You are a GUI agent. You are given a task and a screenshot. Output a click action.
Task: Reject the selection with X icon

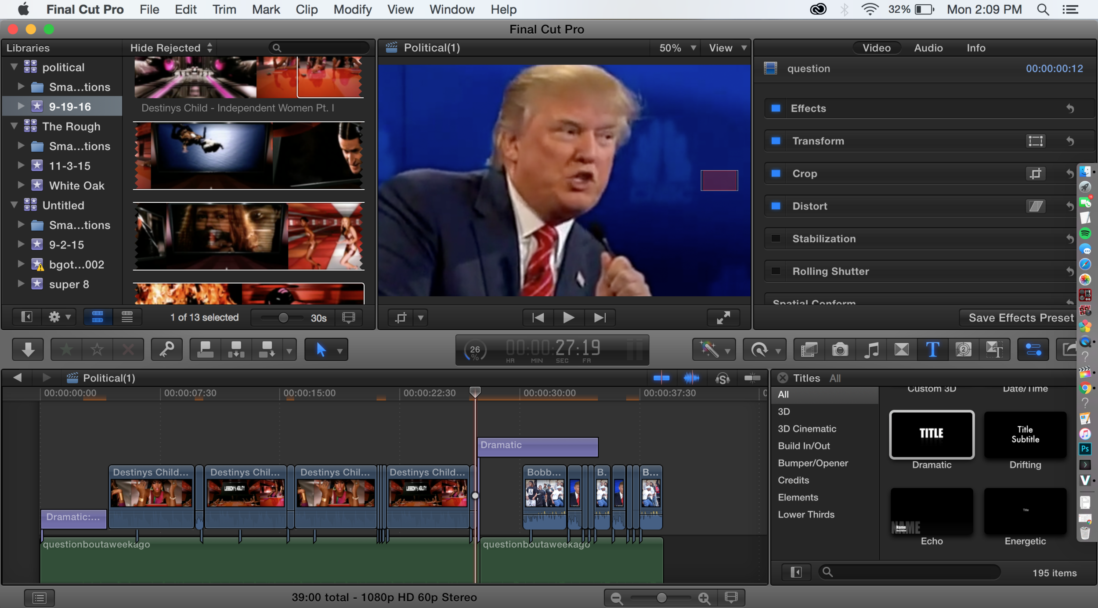point(128,350)
